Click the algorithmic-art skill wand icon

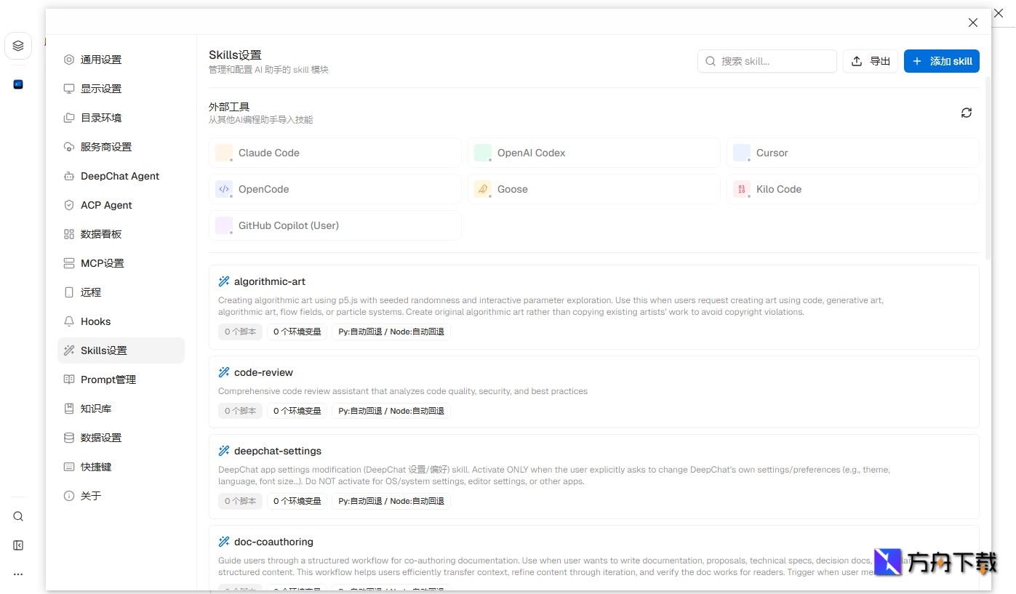tap(223, 281)
